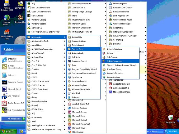Expand Administrative Tools submenu arrow
Image resolution: width=179 pixels, height=134 pixels.
(x=64, y=41)
